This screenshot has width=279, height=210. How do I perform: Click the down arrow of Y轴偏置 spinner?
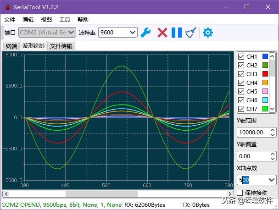click(x=273, y=158)
